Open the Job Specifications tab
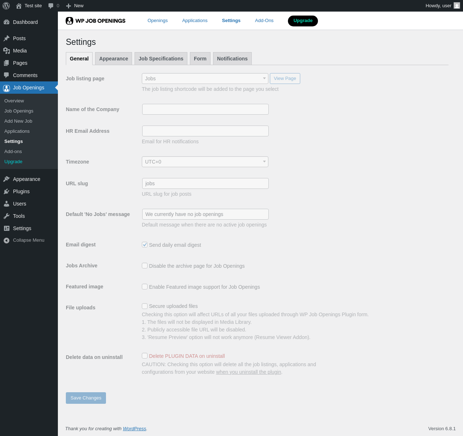The height and width of the screenshot is (436, 463). pyautogui.click(x=161, y=59)
